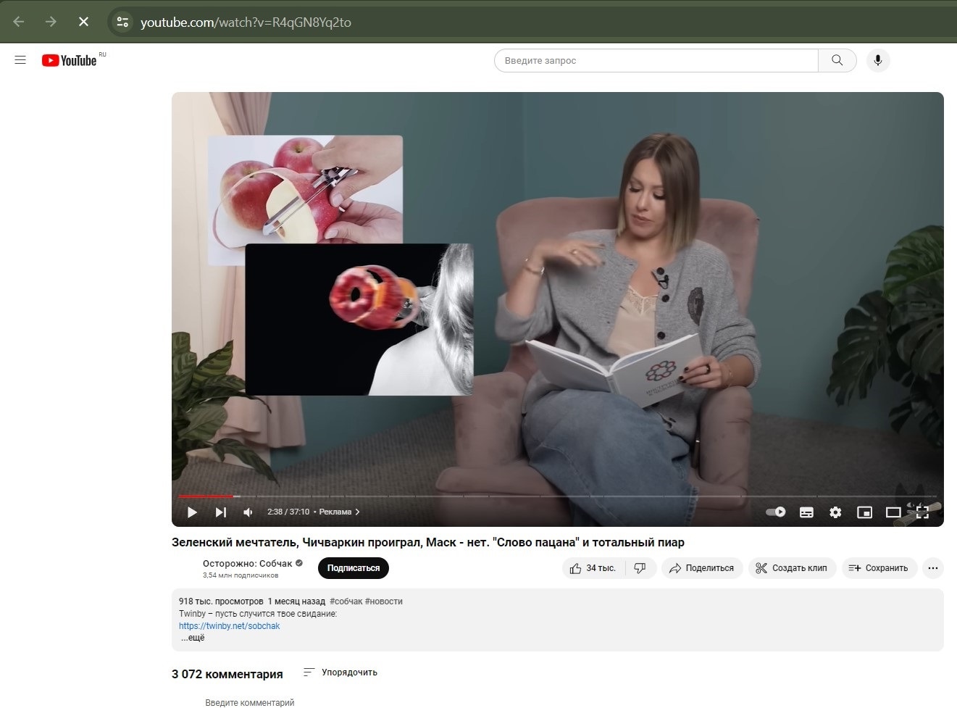This screenshot has width=957, height=708.
Task: Mute the video volume
Action: (248, 512)
